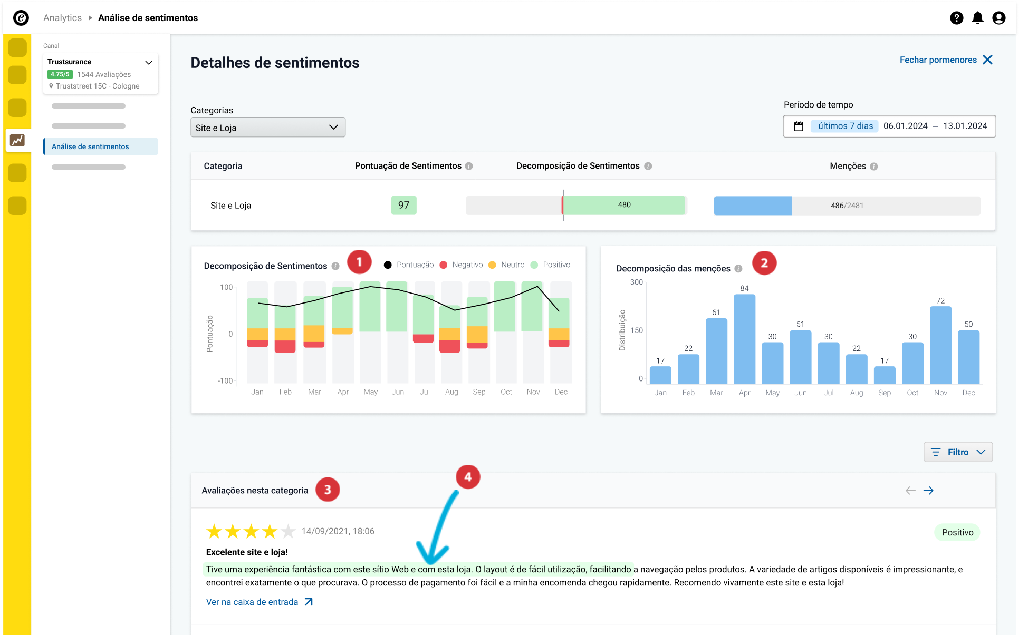The width and height of the screenshot is (1028, 635).
Task: Toggle Negativo legend series
Action: click(x=461, y=265)
